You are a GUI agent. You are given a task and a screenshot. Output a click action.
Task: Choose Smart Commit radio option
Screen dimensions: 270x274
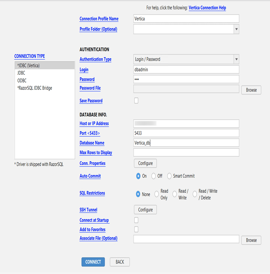point(169,176)
